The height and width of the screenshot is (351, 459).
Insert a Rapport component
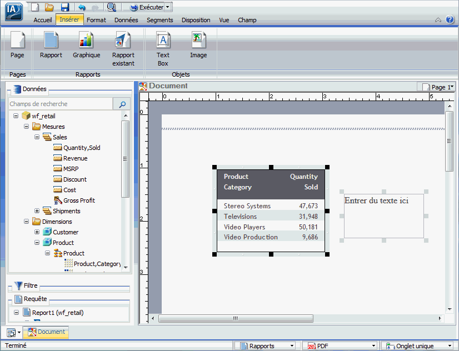tap(51, 44)
